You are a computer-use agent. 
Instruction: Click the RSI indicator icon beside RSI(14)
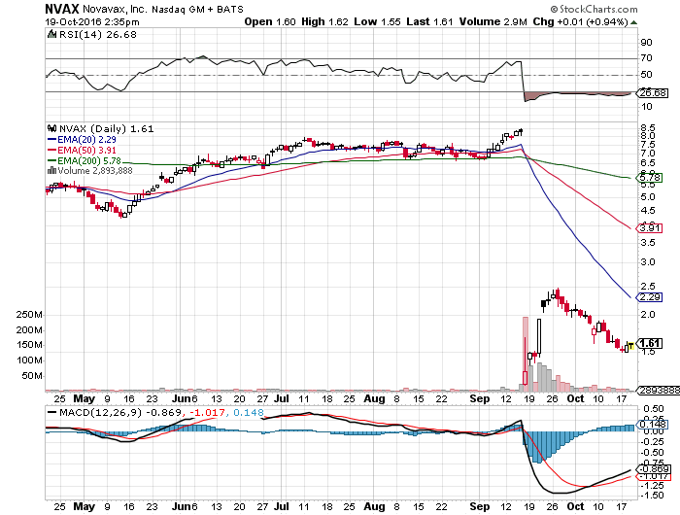(x=51, y=34)
